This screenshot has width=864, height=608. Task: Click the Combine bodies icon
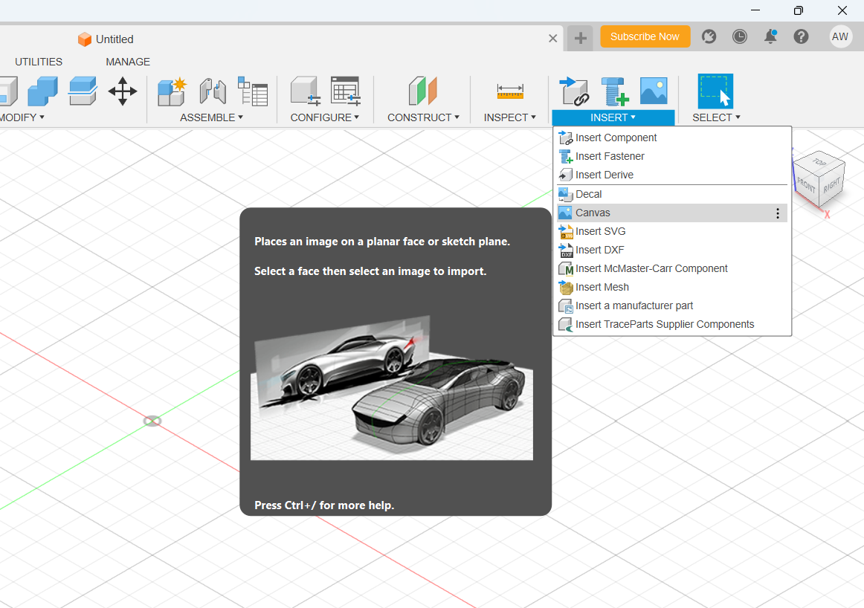42,91
